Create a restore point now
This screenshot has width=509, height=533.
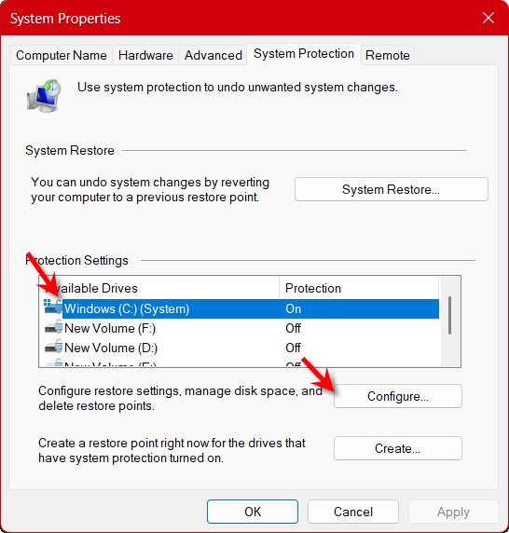398,448
